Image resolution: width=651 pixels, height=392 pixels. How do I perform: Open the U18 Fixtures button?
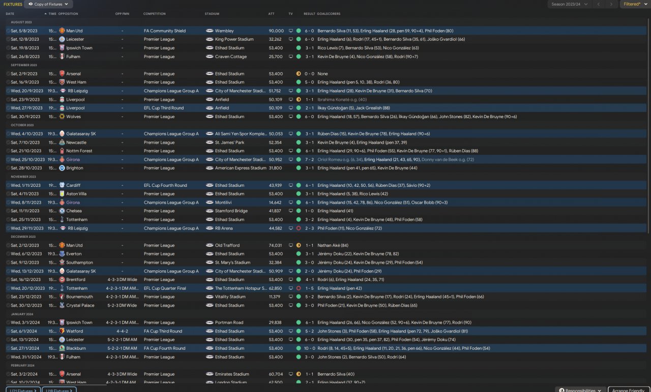click(59, 390)
